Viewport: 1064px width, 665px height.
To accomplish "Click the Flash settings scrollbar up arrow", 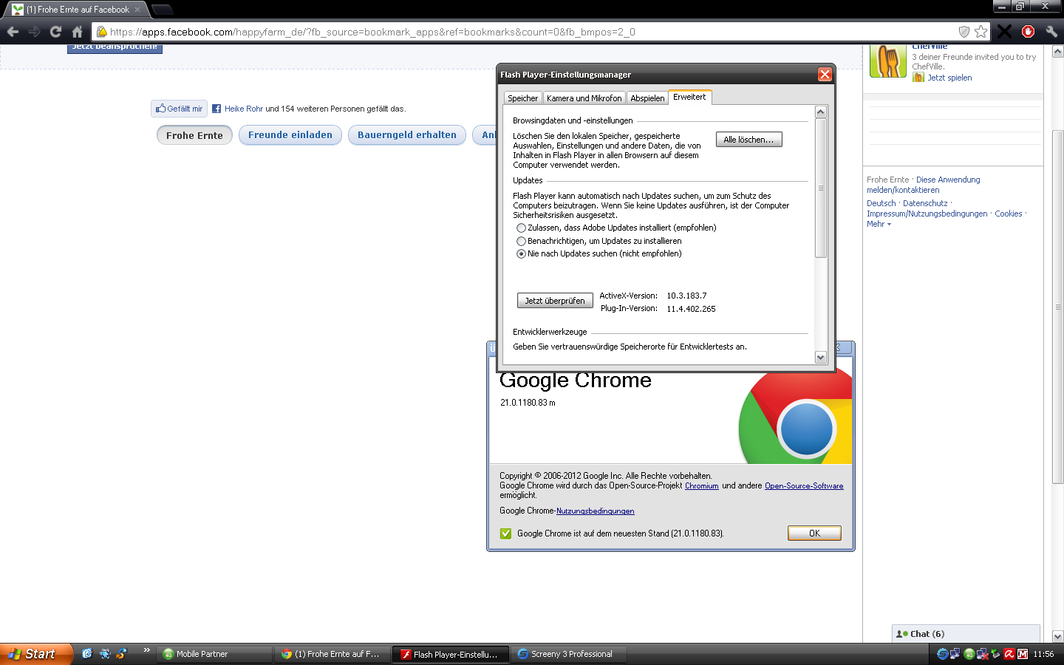I will [x=820, y=112].
